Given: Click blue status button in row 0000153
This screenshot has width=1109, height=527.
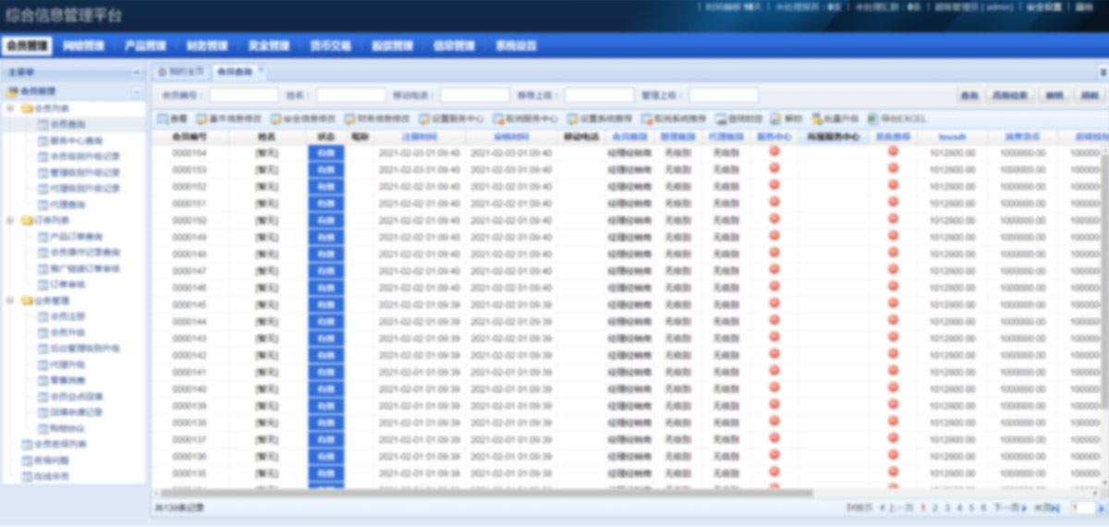Looking at the screenshot, I should pyautogui.click(x=325, y=169).
